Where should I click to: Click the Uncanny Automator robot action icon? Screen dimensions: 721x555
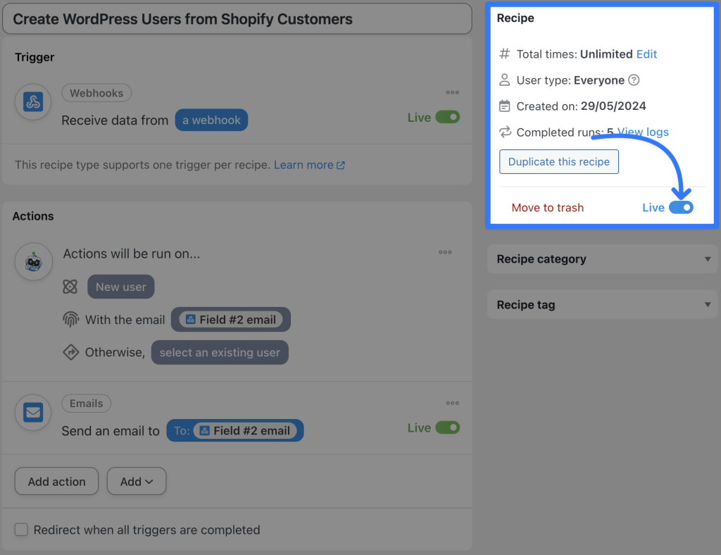click(x=33, y=261)
